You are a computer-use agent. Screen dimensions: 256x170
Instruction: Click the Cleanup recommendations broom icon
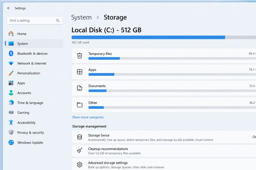click(x=79, y=151)
